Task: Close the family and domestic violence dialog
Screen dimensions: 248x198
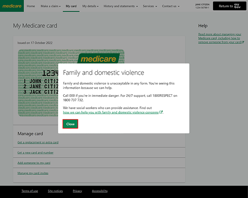Action: pyautogui.click(x=70, y=124)
